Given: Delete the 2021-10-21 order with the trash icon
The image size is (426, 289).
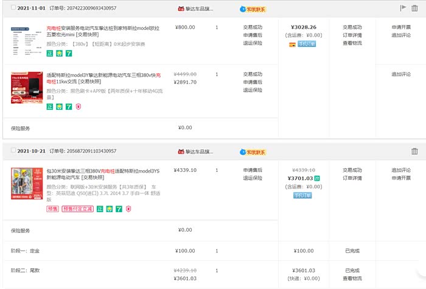Looking at the screenshot, I should point(414,151).
